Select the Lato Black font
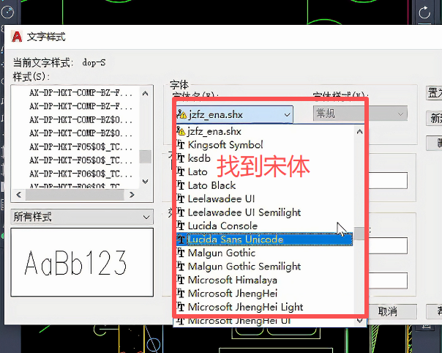 pos(211,185)
